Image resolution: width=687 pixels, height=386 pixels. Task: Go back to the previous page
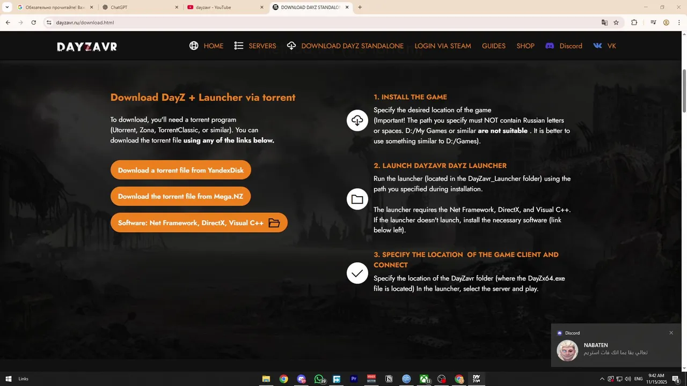click(x=8, y=23)
